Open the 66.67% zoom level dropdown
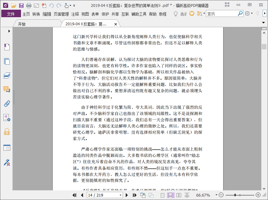Image resolution: width=268 pixels, height=200 pixels. [216, 195]
